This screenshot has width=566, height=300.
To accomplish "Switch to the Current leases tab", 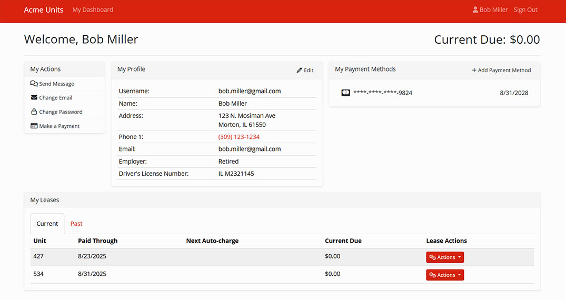I will point(47,224).
